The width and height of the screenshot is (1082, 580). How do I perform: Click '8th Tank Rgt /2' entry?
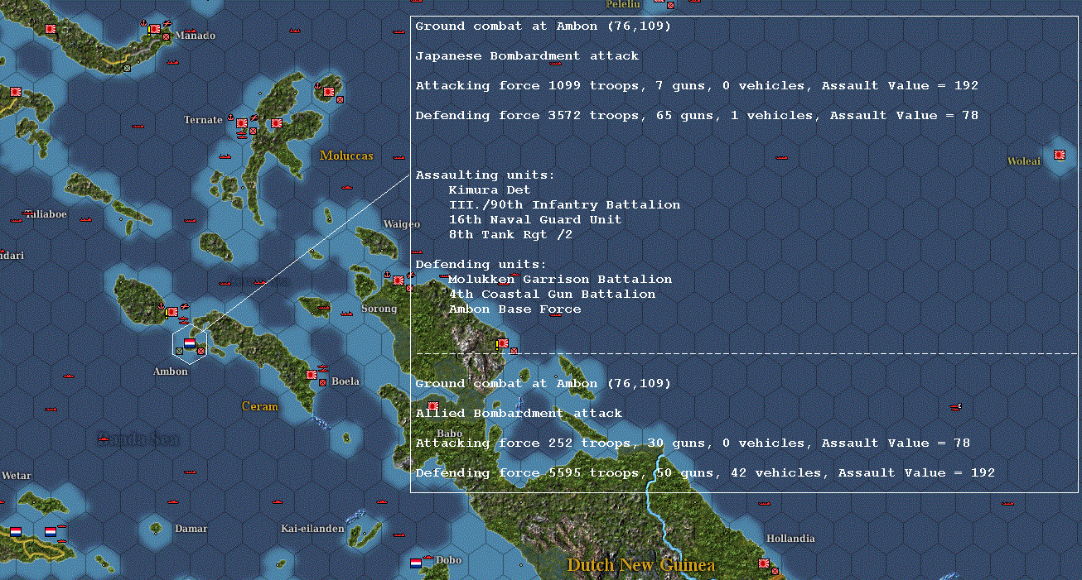(x=510, y=235)
